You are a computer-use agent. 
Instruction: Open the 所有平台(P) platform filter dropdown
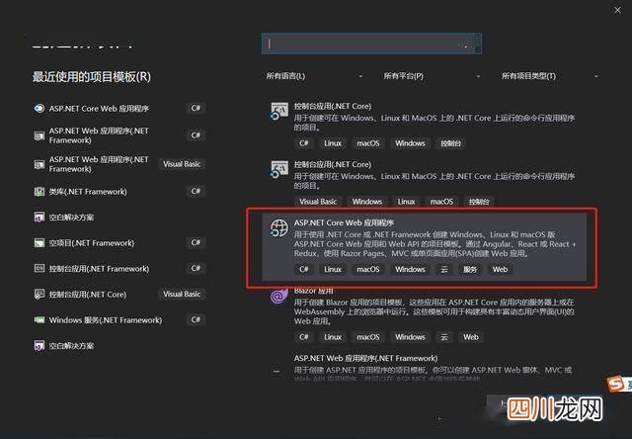point(432,76)
